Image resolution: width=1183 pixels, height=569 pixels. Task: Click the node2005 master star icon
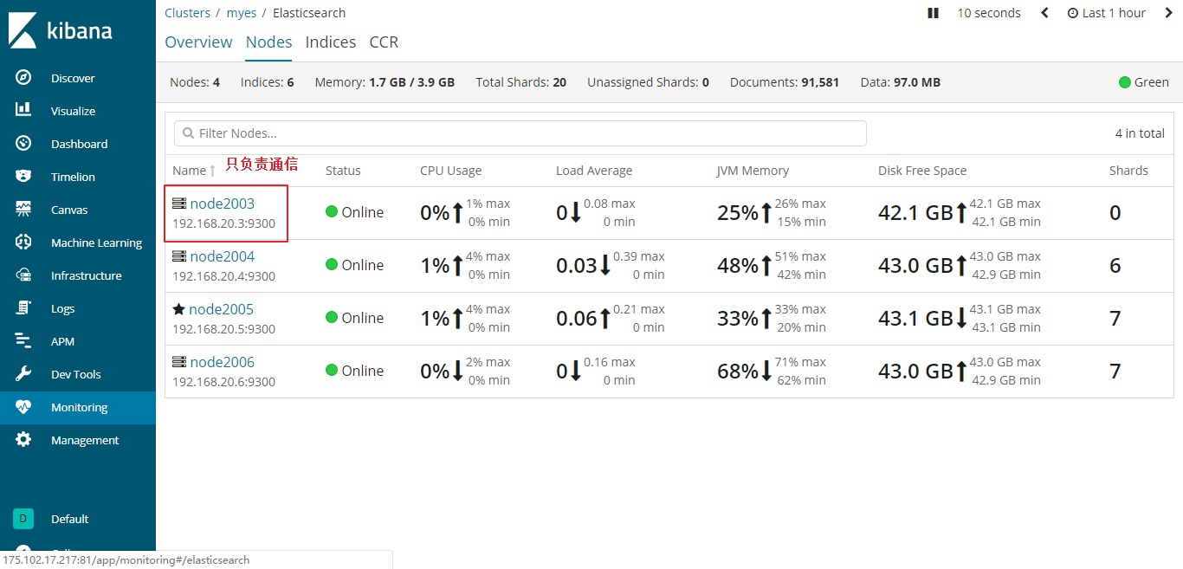pyautogui.click(x=178, y=309)
